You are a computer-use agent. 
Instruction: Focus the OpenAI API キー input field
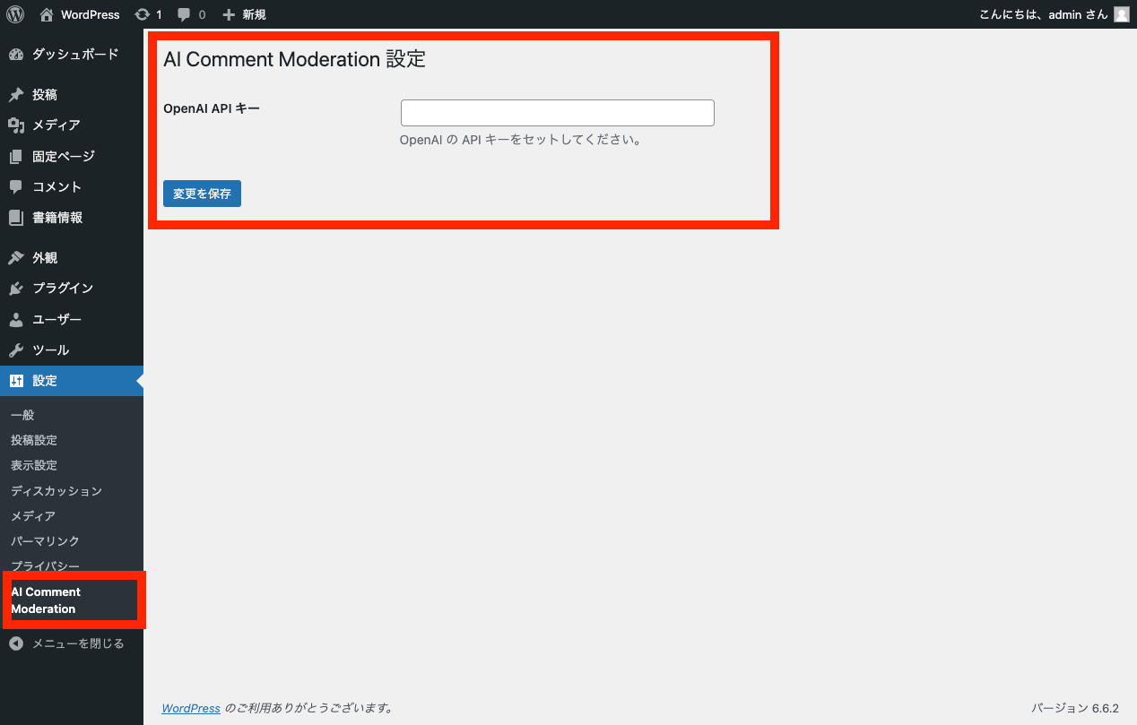(x=557, y=113)
